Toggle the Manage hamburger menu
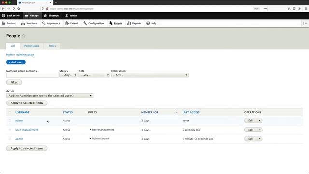Screen dimensions: 309x174 pos(31,15)
